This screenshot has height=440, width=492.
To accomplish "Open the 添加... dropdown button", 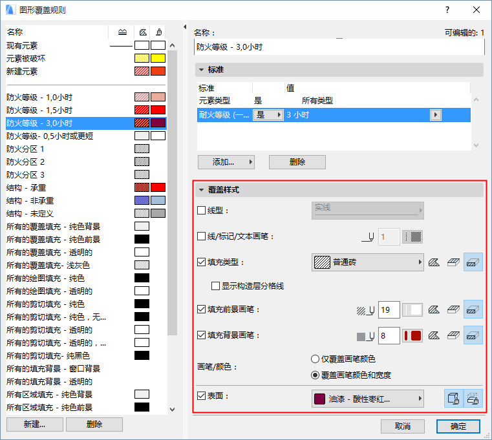I will click(226, 162).
